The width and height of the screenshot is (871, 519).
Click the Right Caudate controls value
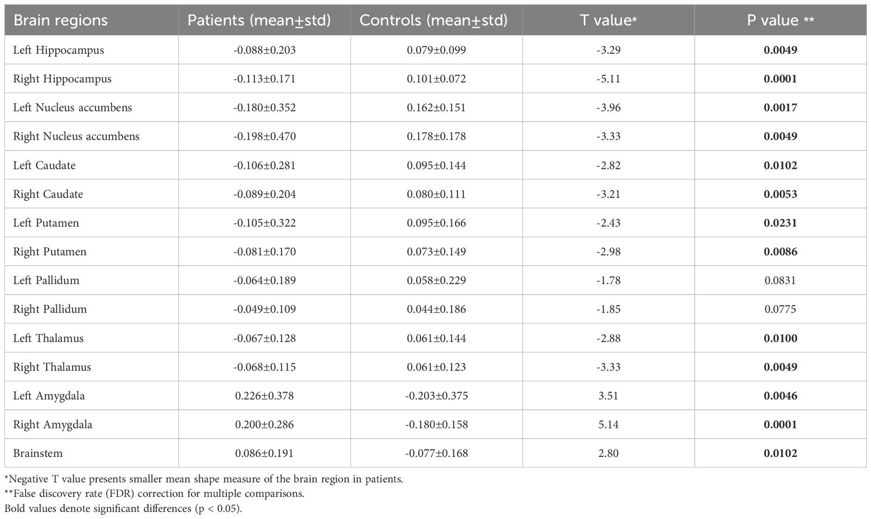pos(437,194)
